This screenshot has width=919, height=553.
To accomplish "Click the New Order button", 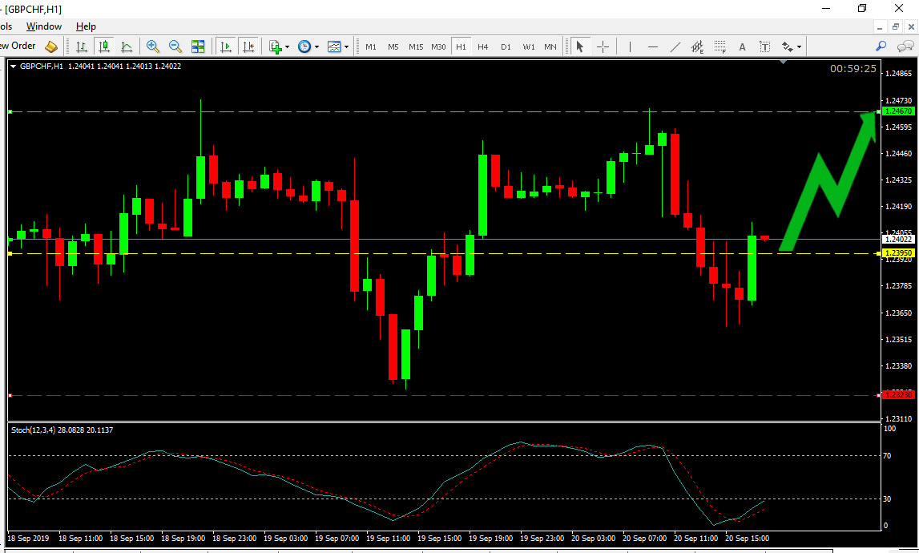I will 24,46.
